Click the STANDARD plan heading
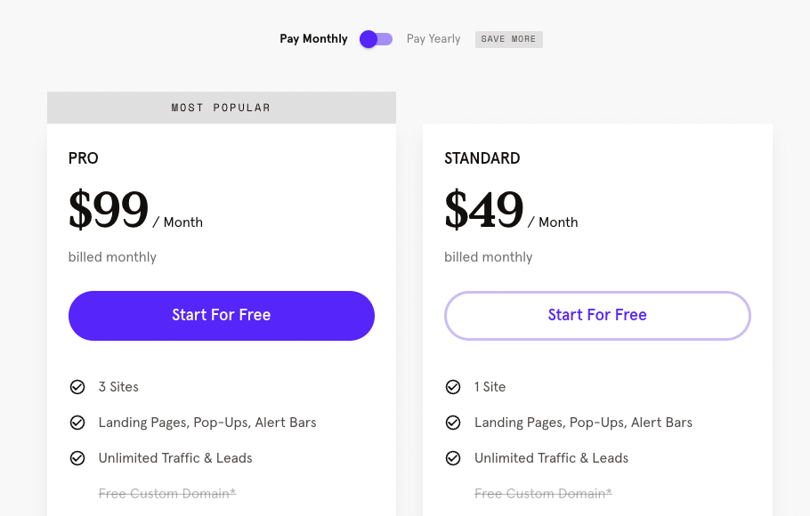 [482, 158]
